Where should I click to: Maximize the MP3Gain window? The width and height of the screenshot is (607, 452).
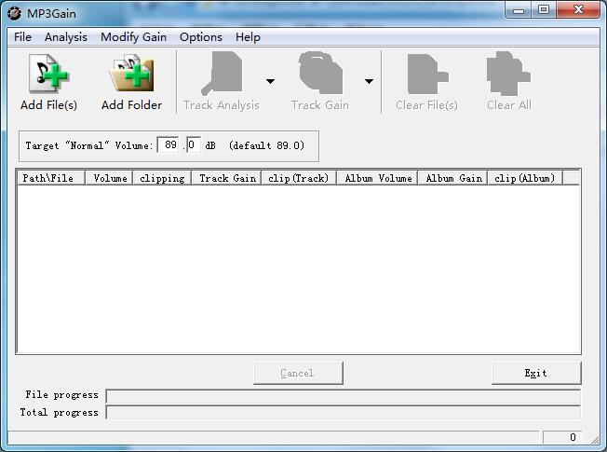point(544,9)
